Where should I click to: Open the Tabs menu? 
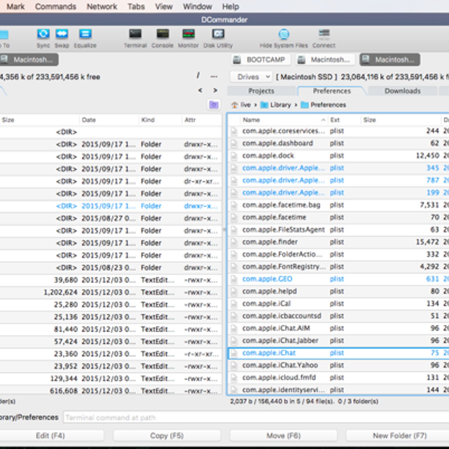136,6
